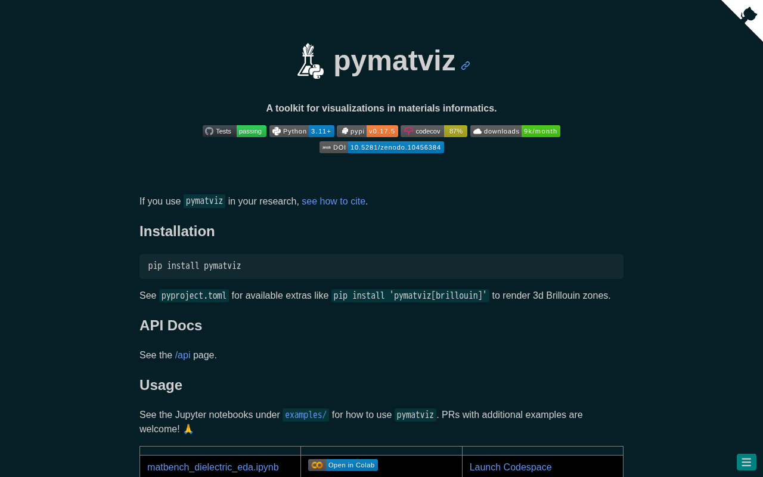Click the pip install 'pymatviz[brillouin]' code

pyautogui.click(x=410, y=296)
